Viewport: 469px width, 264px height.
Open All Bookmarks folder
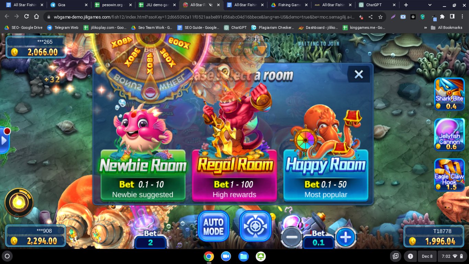tap(447, 27)
